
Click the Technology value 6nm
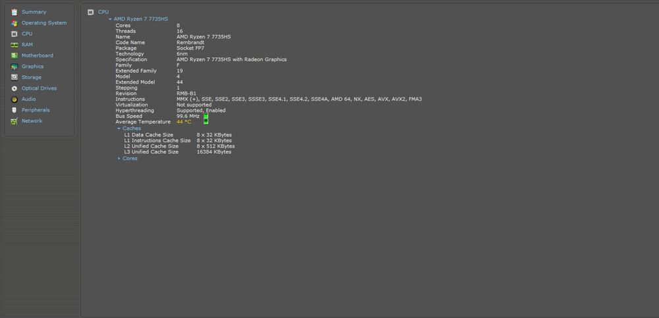point(182,54)
